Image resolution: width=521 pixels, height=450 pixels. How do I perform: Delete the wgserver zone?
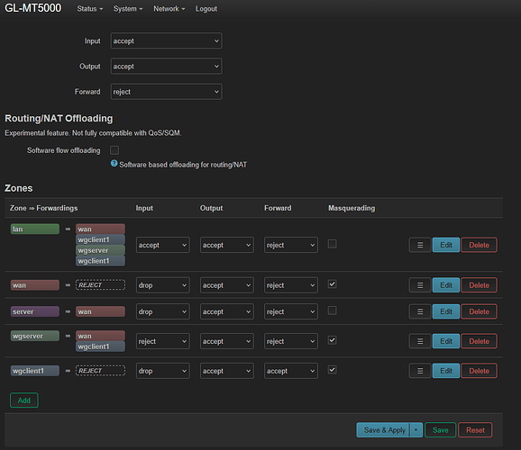[479, 341]
